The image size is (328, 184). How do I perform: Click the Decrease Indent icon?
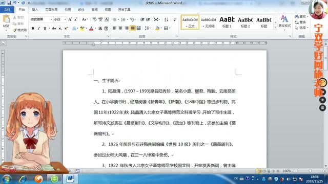[142, 19]
